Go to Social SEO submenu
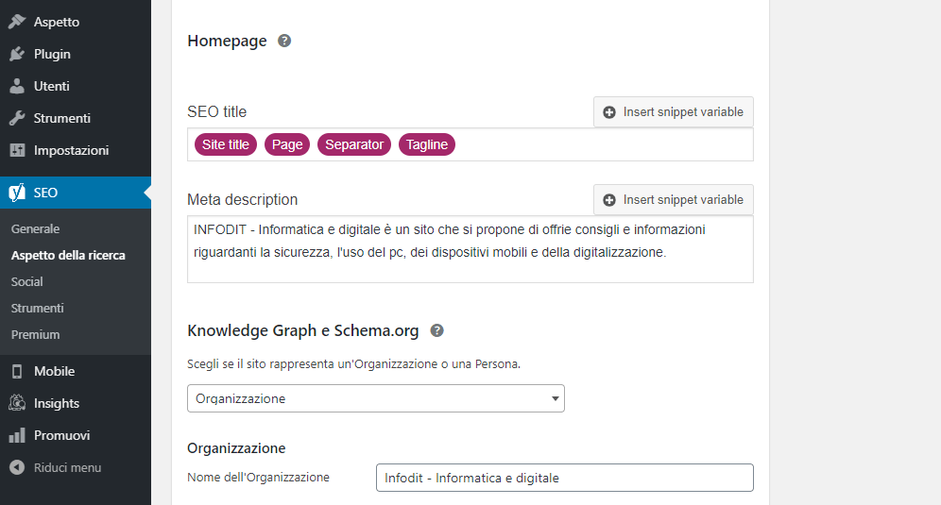The image size is (941, 505). 26,281
